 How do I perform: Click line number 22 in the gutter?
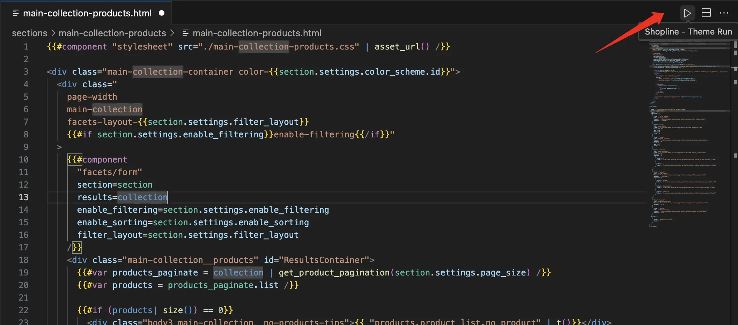point(23,310)
